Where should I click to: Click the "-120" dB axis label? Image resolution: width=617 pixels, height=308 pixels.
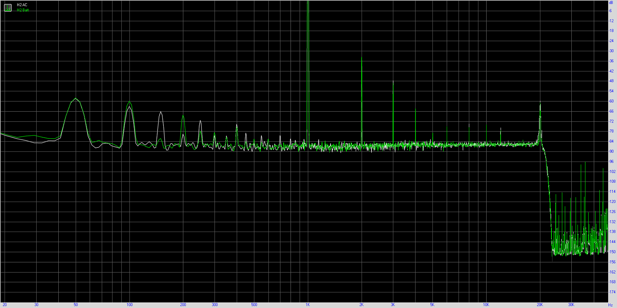[x=612, y=201]
